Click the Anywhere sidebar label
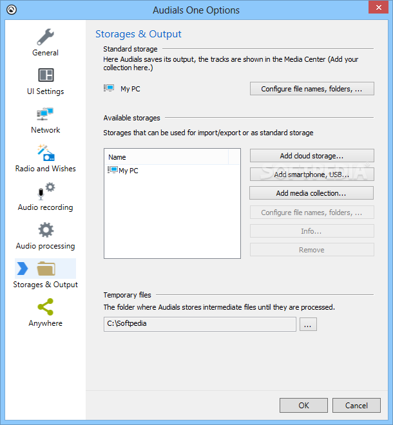Screen dimensions: 393x425 point(46,323)
